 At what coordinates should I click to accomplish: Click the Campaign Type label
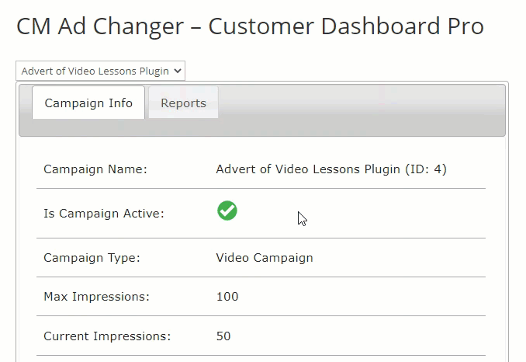click(x=92, y=258)
